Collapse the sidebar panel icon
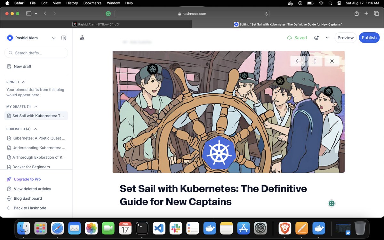 [64, 38]
